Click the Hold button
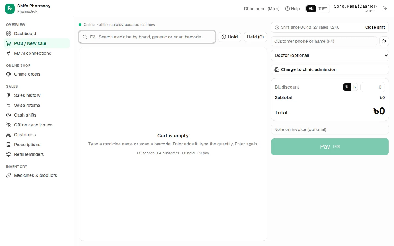The width and height of the screenshot is (394, 246). pyautogui.click(x=230, y=37)
